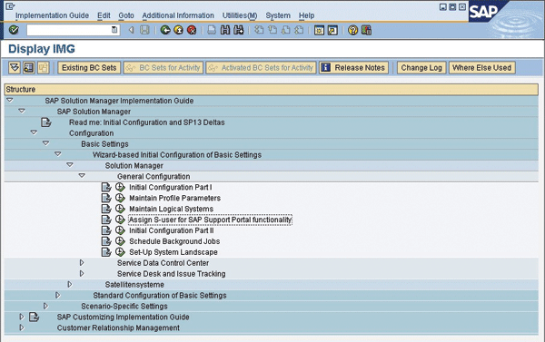Click the First Page icon
The image size is (545, 342).
tap(259, 30)
